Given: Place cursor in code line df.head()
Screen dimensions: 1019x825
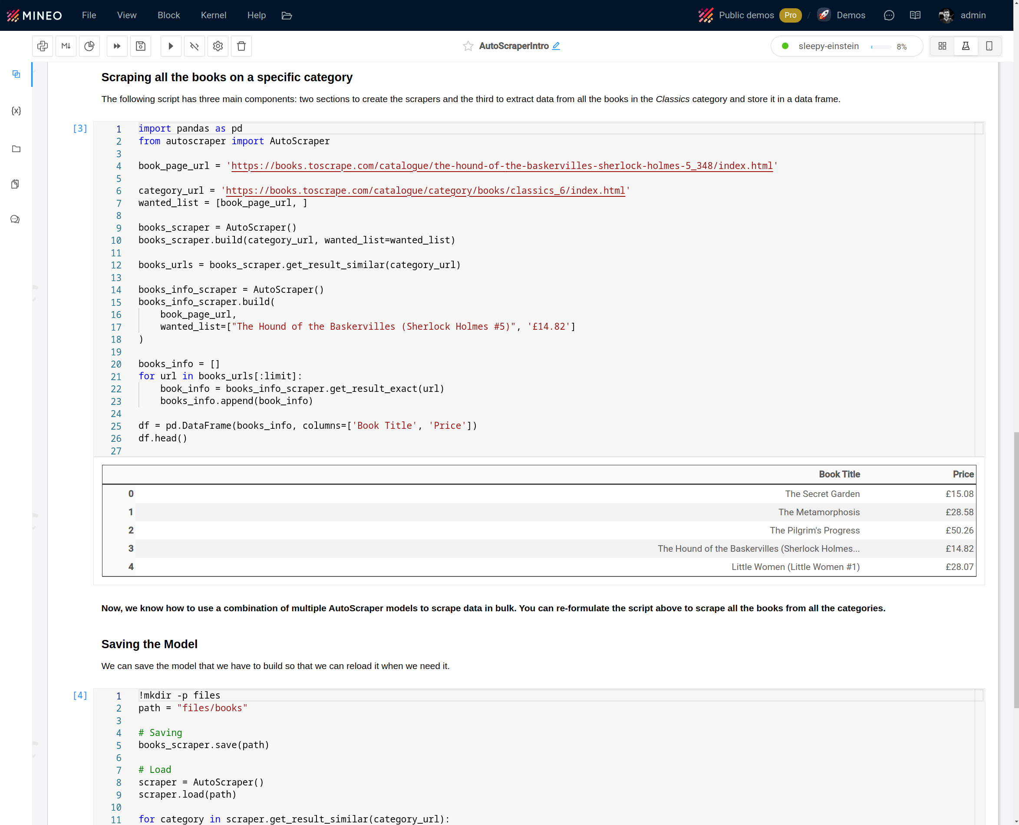Looking at the screenshot, I should click(x=163, y=438).
